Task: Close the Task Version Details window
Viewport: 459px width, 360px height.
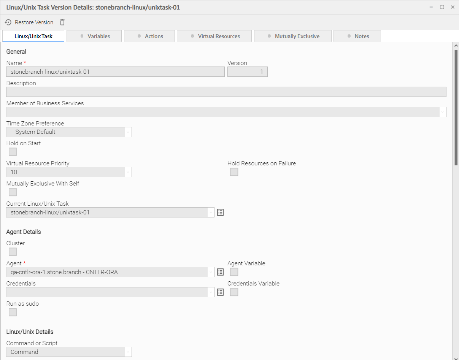Action: click(x=453, y=7)
